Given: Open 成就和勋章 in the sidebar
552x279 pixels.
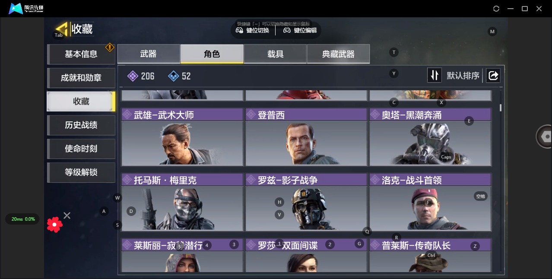Looking at the screenshot, I should (x=81, y=78).
